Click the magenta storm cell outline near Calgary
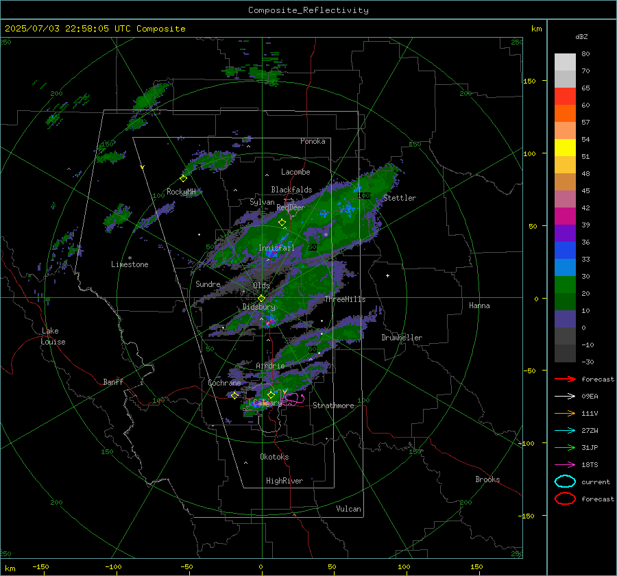The image size is (617, 576). [x=294, y=399]
